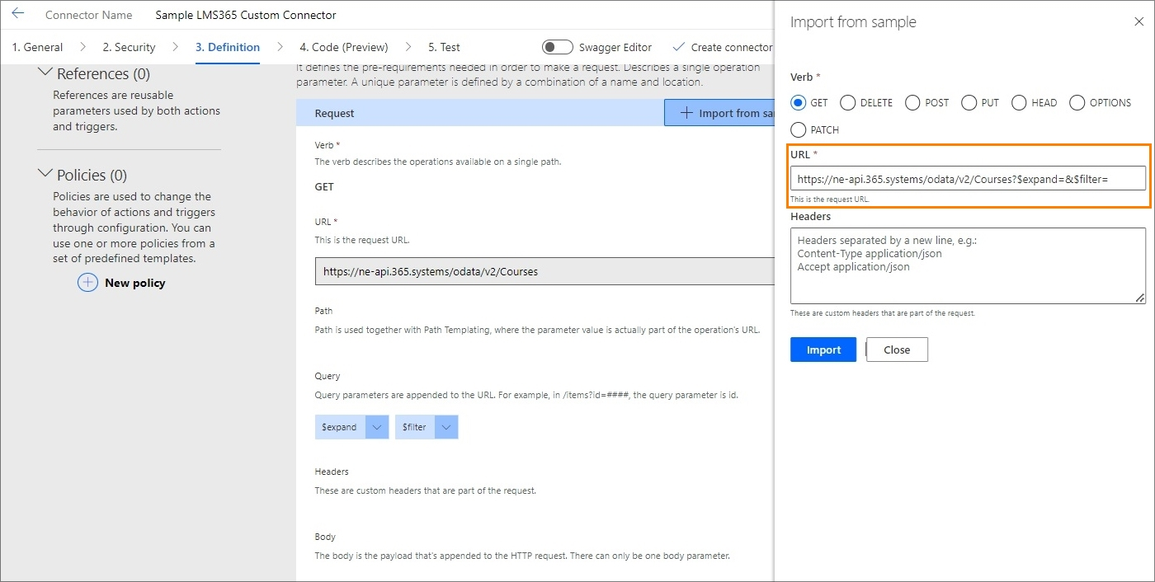Go to the 1. General tab
This screenshot has height=582, width=1155.
point(37,47)
